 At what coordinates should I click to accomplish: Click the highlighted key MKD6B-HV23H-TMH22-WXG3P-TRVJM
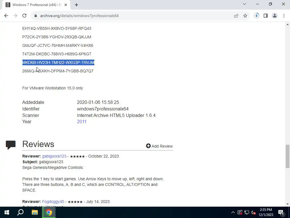pos(58,62)
